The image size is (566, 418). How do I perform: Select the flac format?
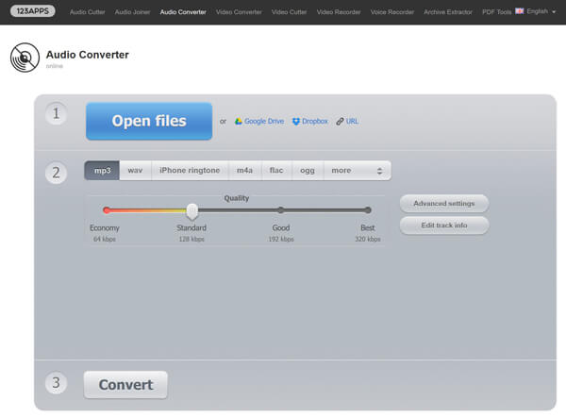pyautogui.click(x=276, y=171)
